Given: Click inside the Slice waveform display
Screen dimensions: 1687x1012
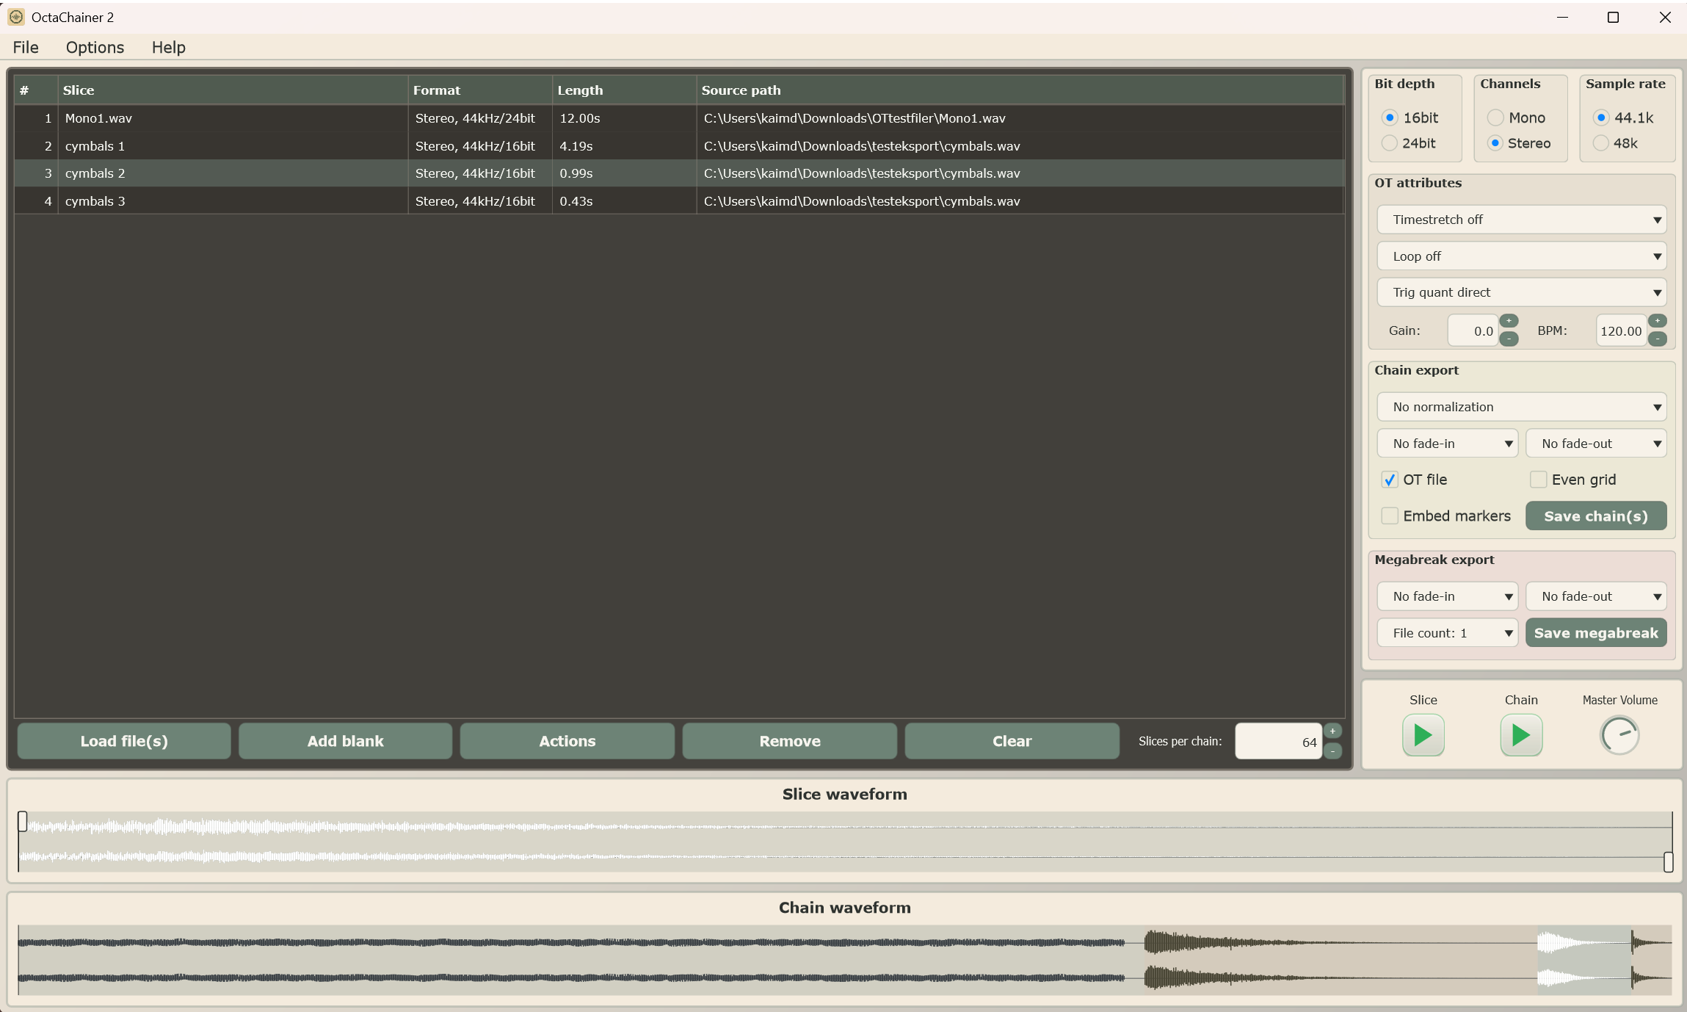Looking at the screenshot, I should (845, 842).
